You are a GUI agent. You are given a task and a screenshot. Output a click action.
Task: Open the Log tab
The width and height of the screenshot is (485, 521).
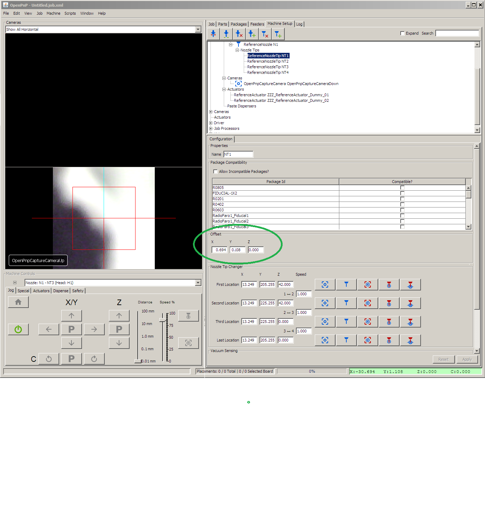pyautogui.click(x=299, y=24)
